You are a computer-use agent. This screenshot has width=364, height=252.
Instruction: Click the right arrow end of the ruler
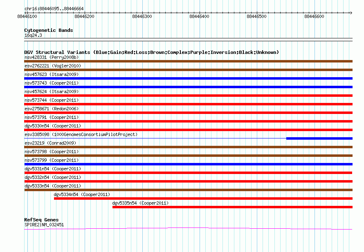point(351,13)
